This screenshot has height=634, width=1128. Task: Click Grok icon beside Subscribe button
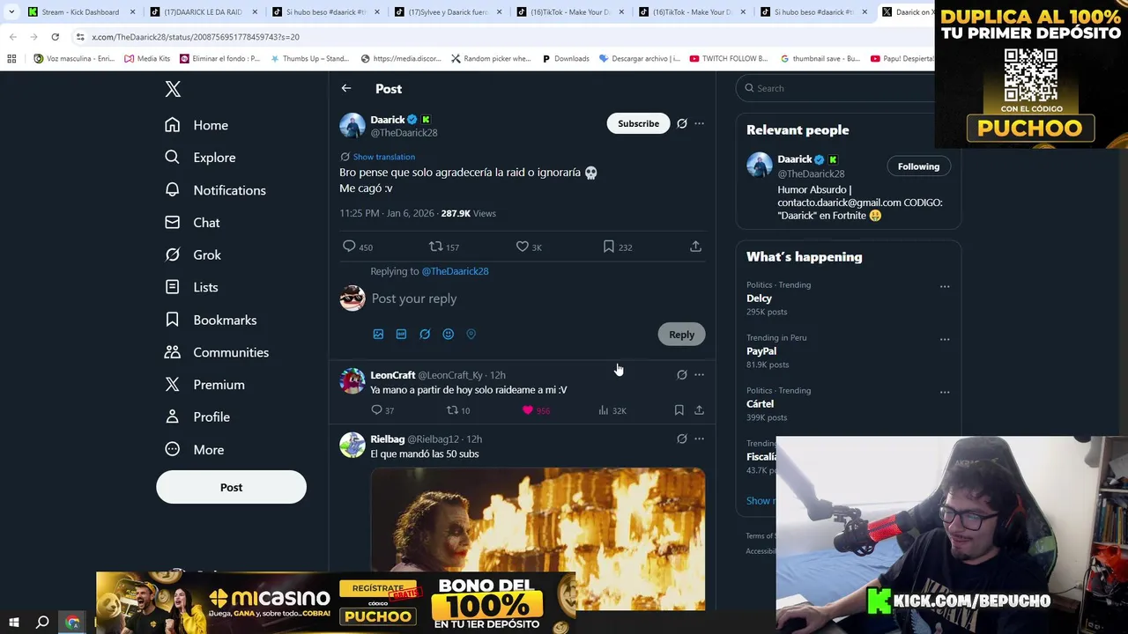click(681, 123)
